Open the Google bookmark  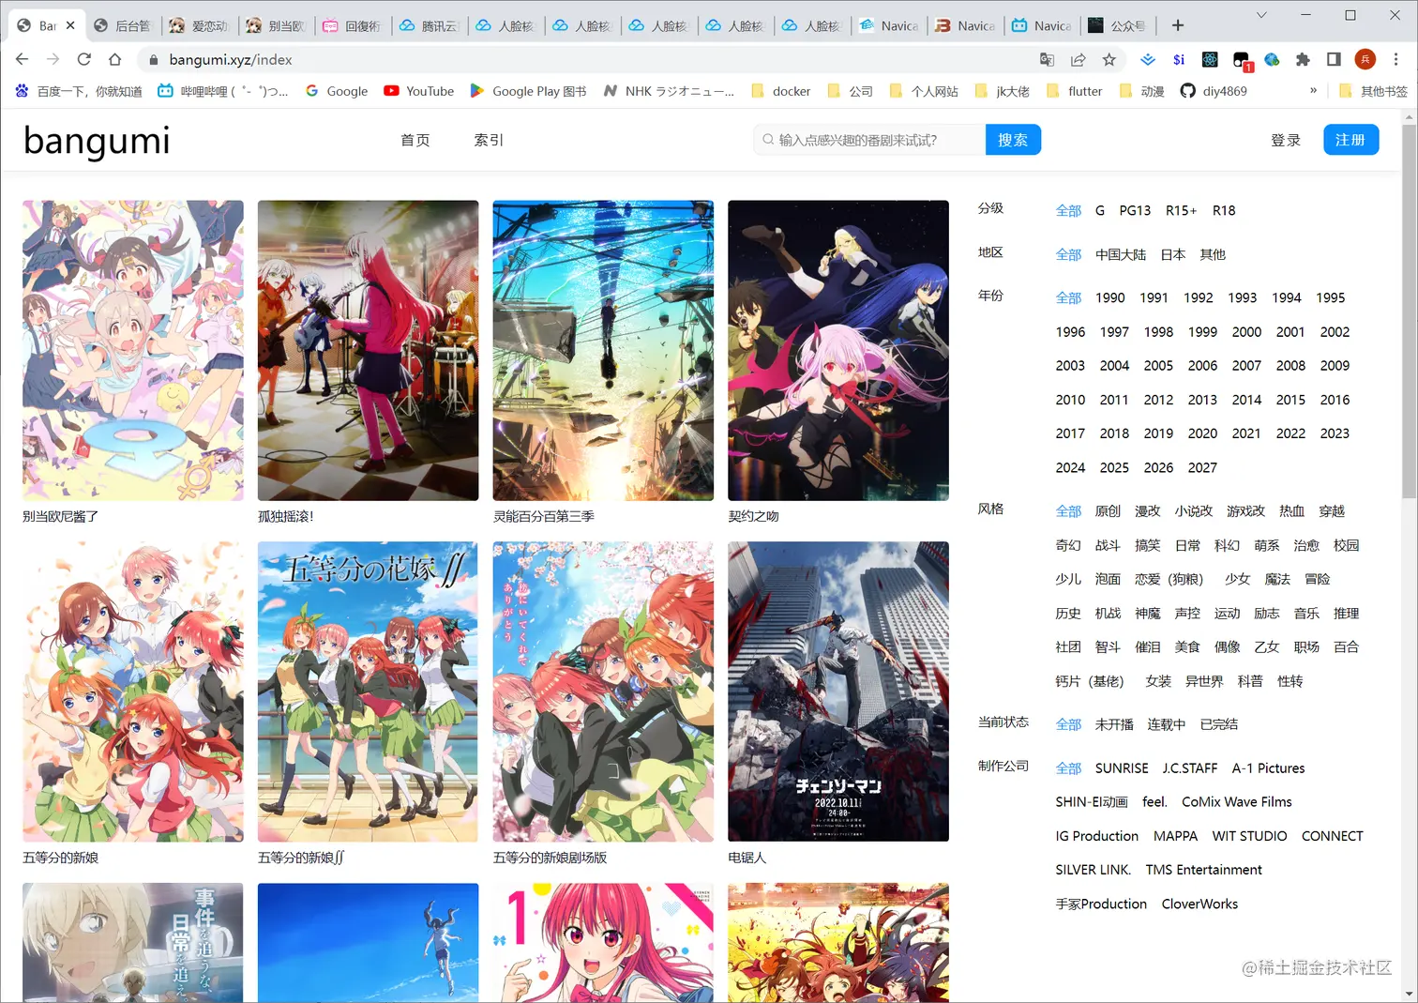337,91
